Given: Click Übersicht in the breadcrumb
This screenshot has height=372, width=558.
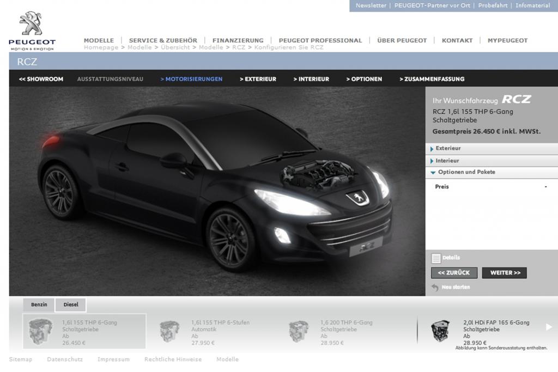Looking at the screenshot, I should tap(175, 47).
